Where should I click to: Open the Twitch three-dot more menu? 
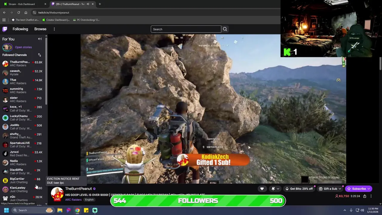point(54,29)
